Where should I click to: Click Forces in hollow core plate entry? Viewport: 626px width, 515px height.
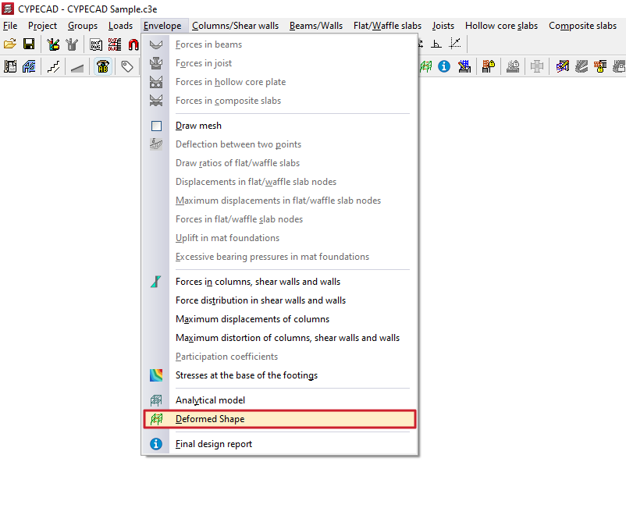click(x=279, y=82)
